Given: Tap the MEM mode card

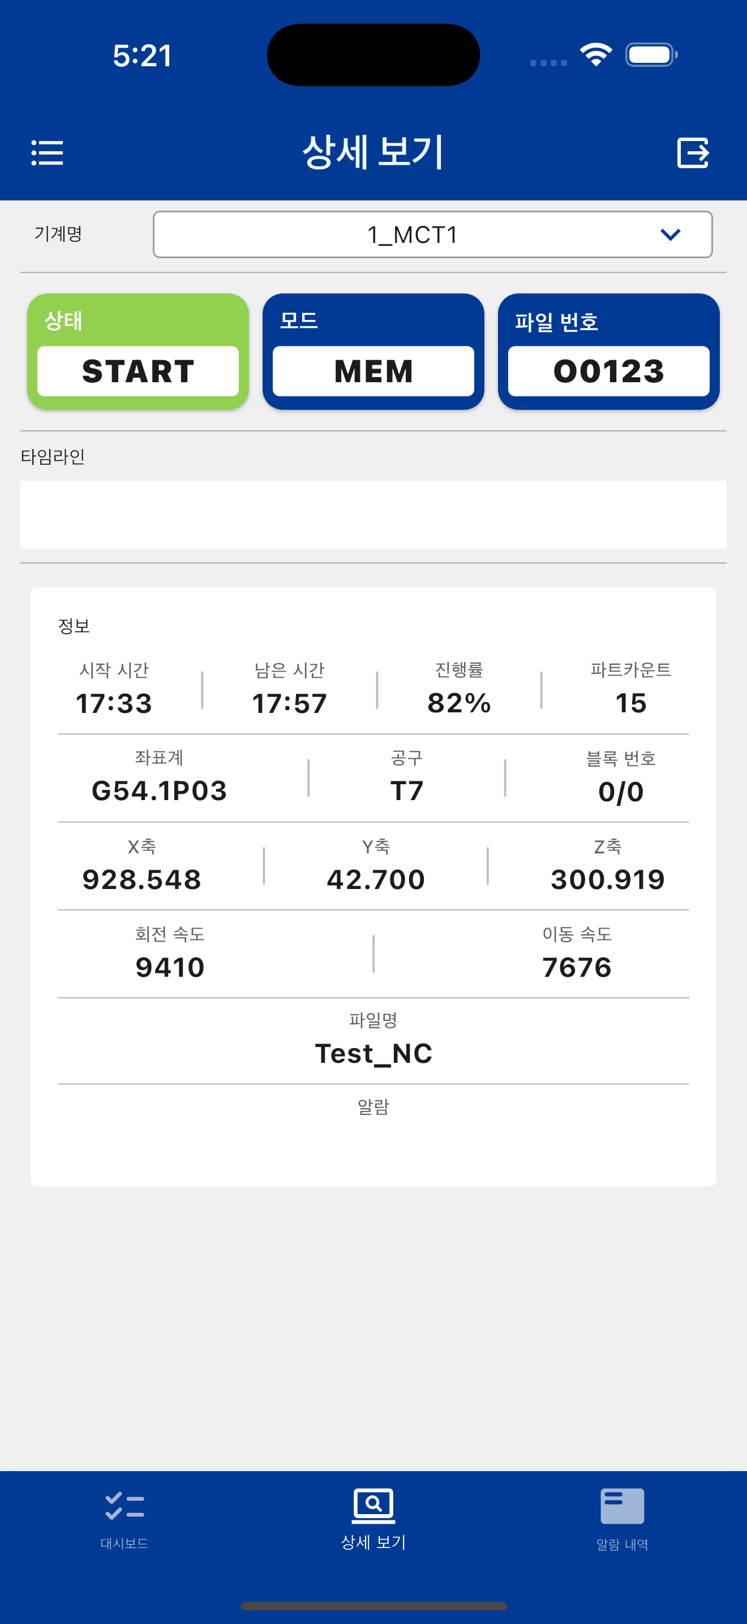Looking at the screenshot, I should point(373,351).
